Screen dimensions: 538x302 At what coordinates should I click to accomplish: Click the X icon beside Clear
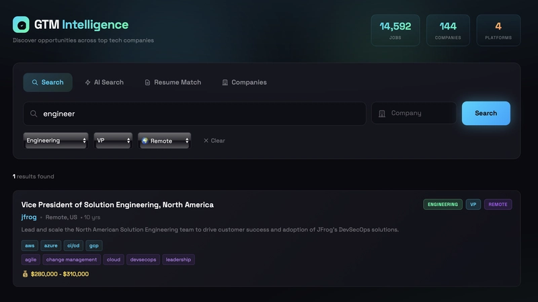(206, 141)
